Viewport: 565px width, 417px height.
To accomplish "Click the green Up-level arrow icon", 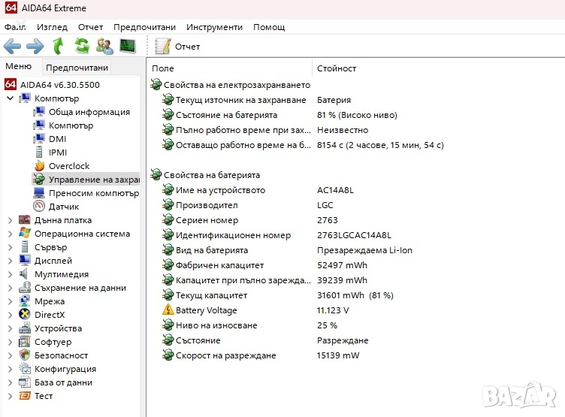I will point(59,47).
